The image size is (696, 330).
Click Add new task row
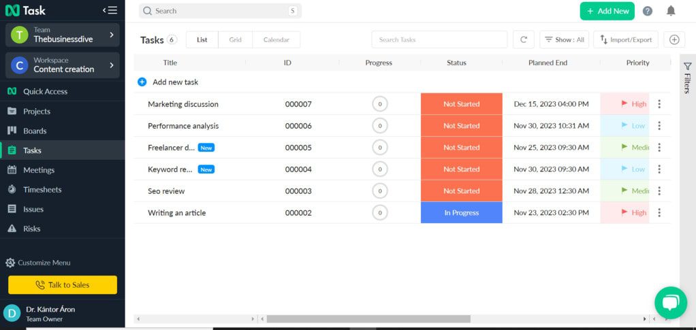coord(402,82)
